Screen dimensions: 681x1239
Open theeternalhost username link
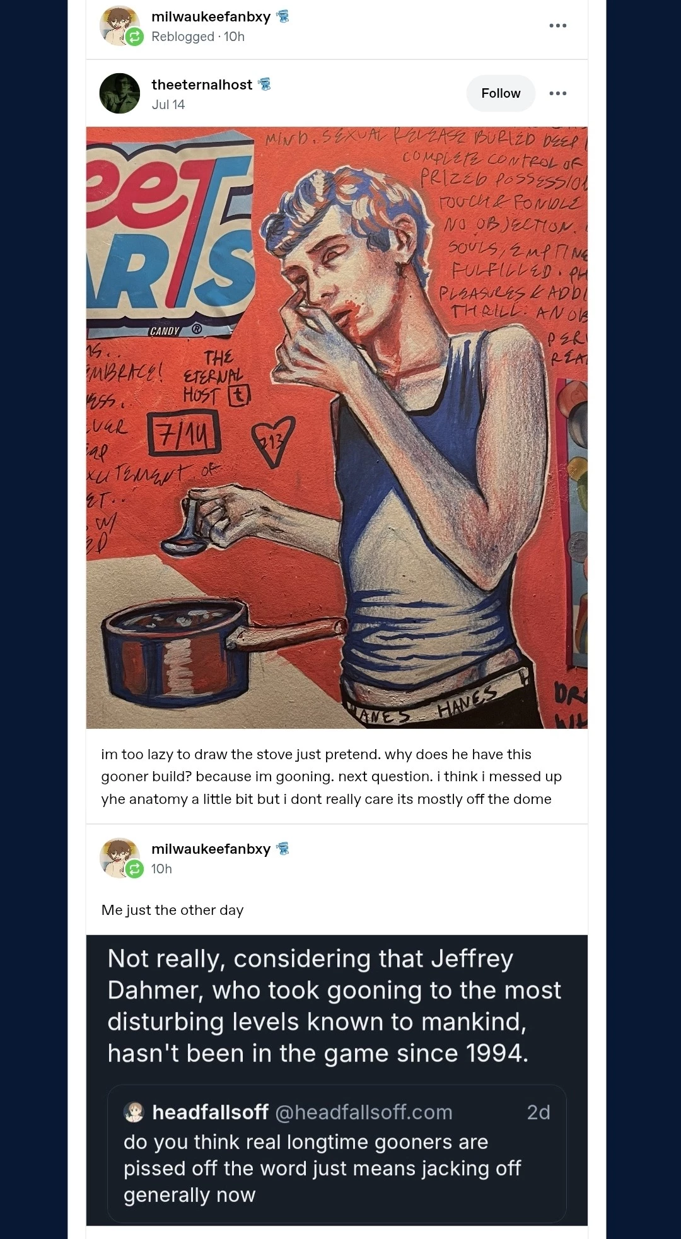[202, 84]
